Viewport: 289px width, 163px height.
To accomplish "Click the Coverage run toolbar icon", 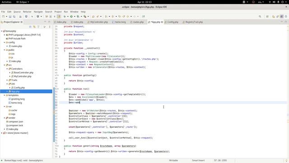I will [78, 16].
